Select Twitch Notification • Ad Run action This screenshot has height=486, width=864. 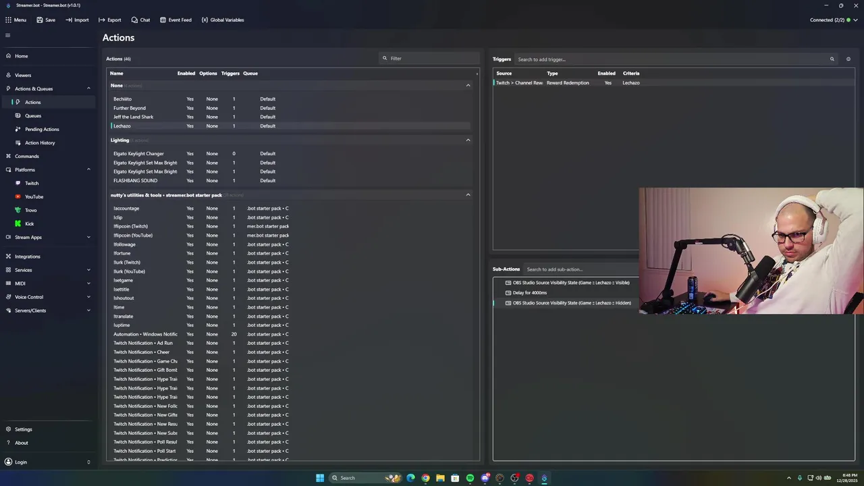coord(290,343)
